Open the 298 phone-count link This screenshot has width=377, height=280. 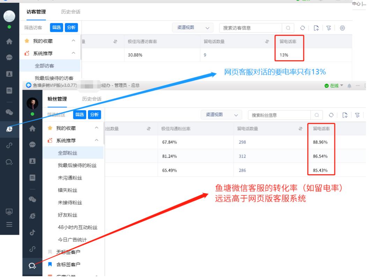pos(243,142)
